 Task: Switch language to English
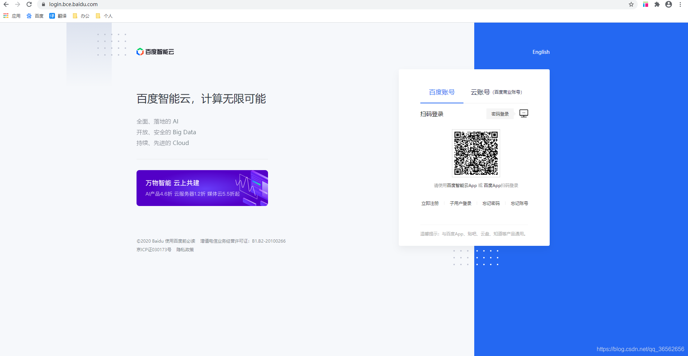[541, 52]
